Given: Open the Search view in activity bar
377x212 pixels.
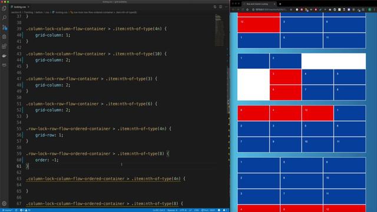Looking at the screenshot, I should tap(4, 18).
